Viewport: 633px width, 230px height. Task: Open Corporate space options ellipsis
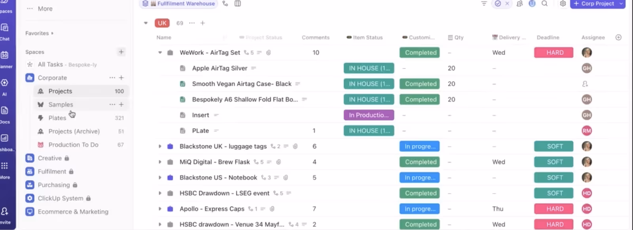pos(112,78)
